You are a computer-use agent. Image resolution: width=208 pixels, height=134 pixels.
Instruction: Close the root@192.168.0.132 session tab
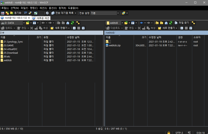[x=29, y=18]
